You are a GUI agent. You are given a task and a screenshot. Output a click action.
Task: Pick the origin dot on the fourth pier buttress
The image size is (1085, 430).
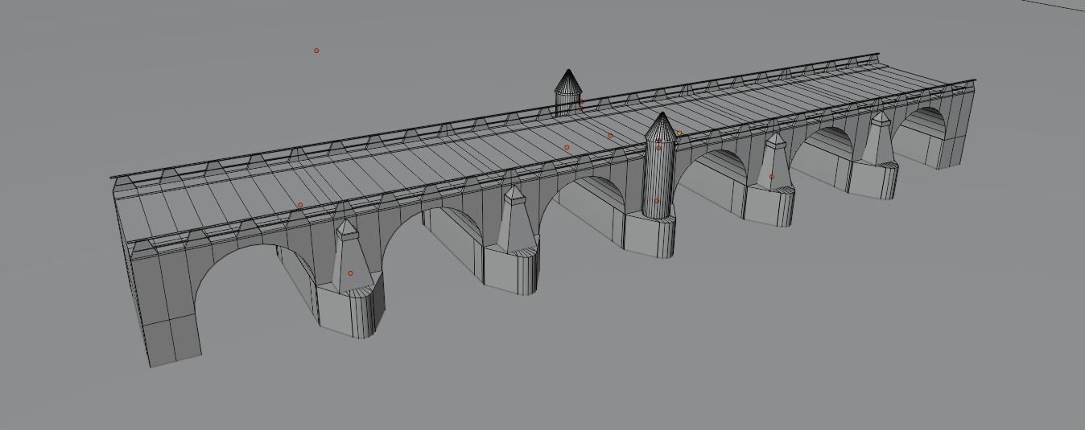click(x=771, y=177)
